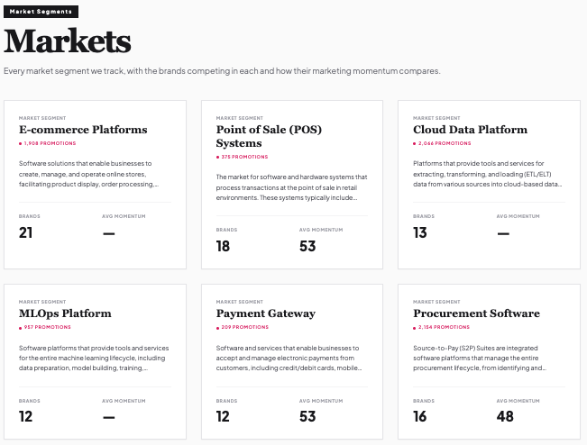The width and height of the screenshot is (587, 445).
Task: Open the Cloud Data Platform segment title
Action: (470, 130)
